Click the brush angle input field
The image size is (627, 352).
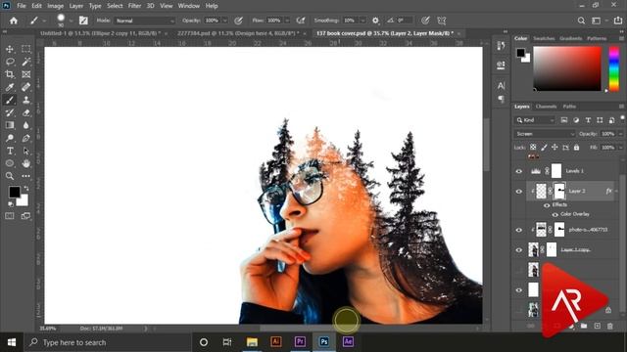point(404,21)
